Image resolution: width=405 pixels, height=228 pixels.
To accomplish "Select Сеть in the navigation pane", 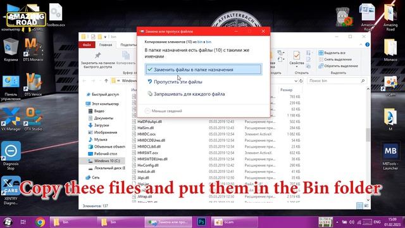I will click(92, 177).
